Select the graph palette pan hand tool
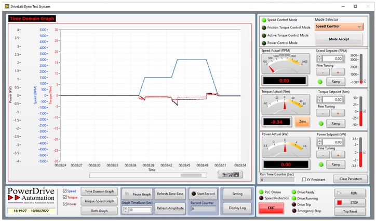The width and height of the screenshot is (376, 221). tap(236, 174)
